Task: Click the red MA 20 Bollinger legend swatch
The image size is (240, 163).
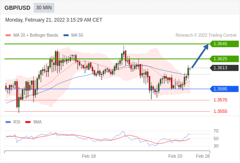Action: pyautogui.click(x=8, y=35)
